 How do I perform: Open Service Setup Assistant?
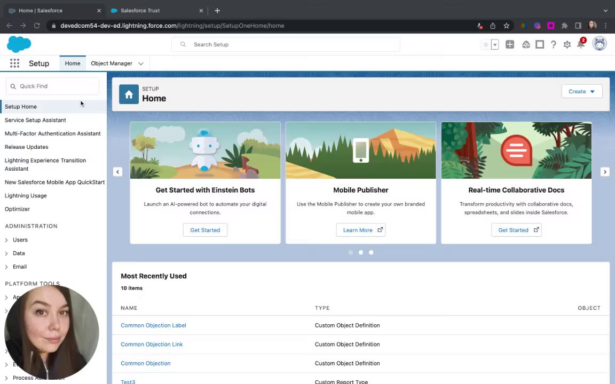pos(35,120)
